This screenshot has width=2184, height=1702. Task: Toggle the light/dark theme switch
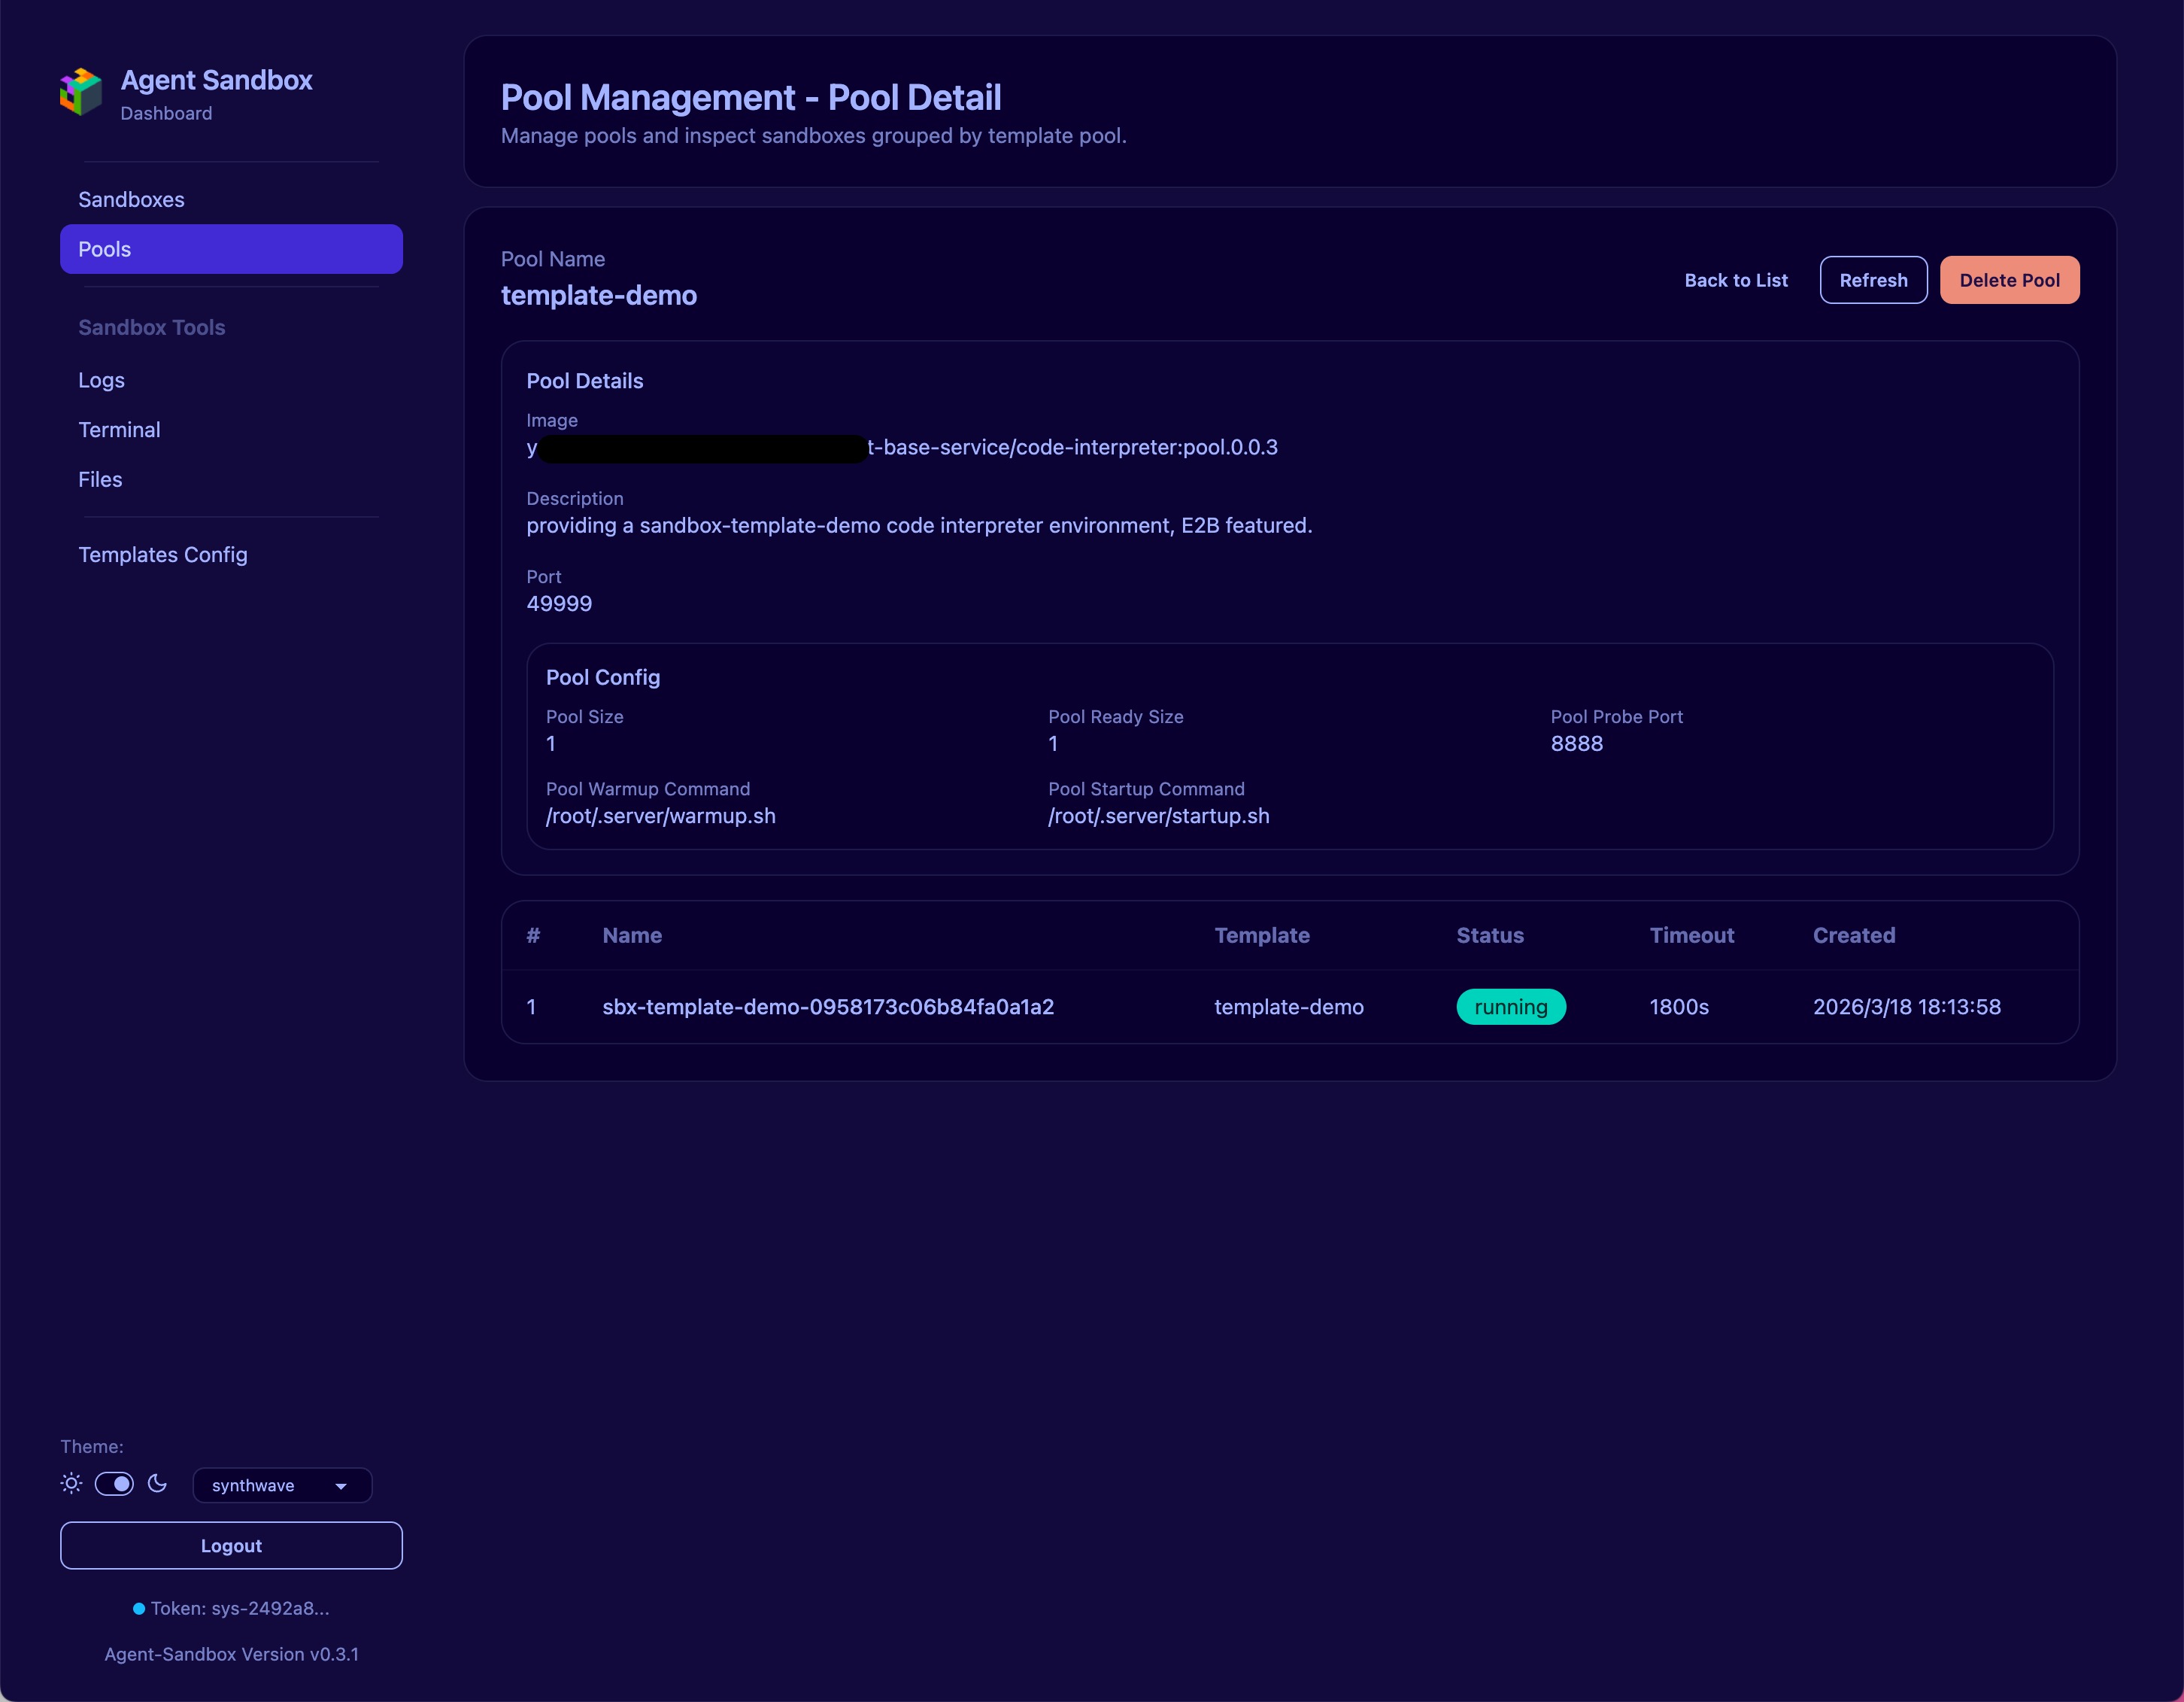[114, 1483]
